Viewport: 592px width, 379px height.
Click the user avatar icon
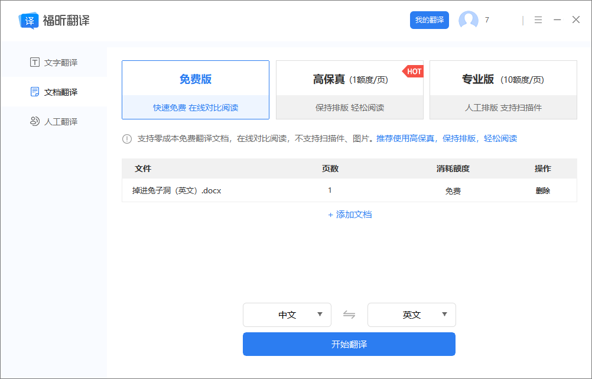pyautogui.click(x=469, y=20)
